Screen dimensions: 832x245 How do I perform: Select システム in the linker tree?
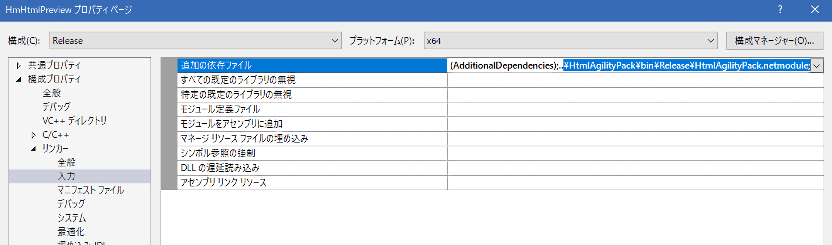(71, 218)
